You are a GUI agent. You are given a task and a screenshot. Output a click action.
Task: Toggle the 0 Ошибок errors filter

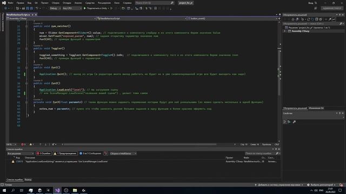[44, 154]
